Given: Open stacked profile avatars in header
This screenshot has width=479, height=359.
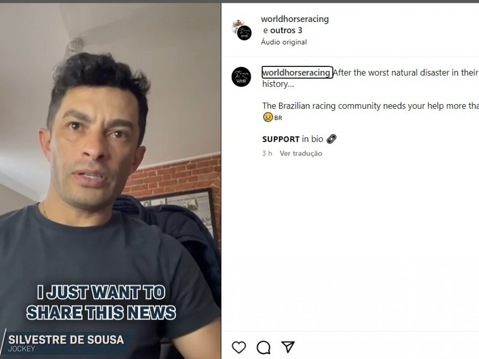Looking at the screenshot, I should click(x=242, y=29).
